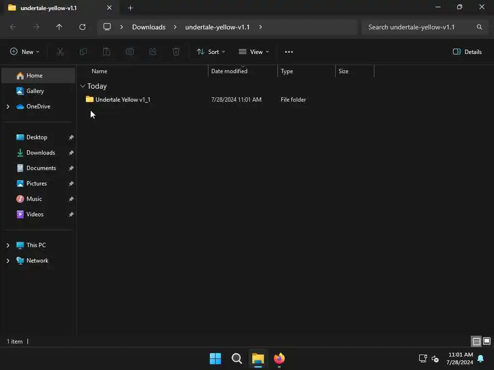Refresh the current folder view
Viewport: 494px width, 370px height.
82,27
